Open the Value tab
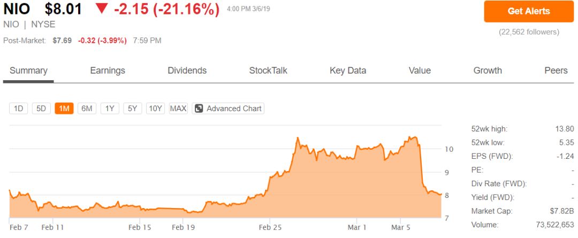 tap(420, 71)
